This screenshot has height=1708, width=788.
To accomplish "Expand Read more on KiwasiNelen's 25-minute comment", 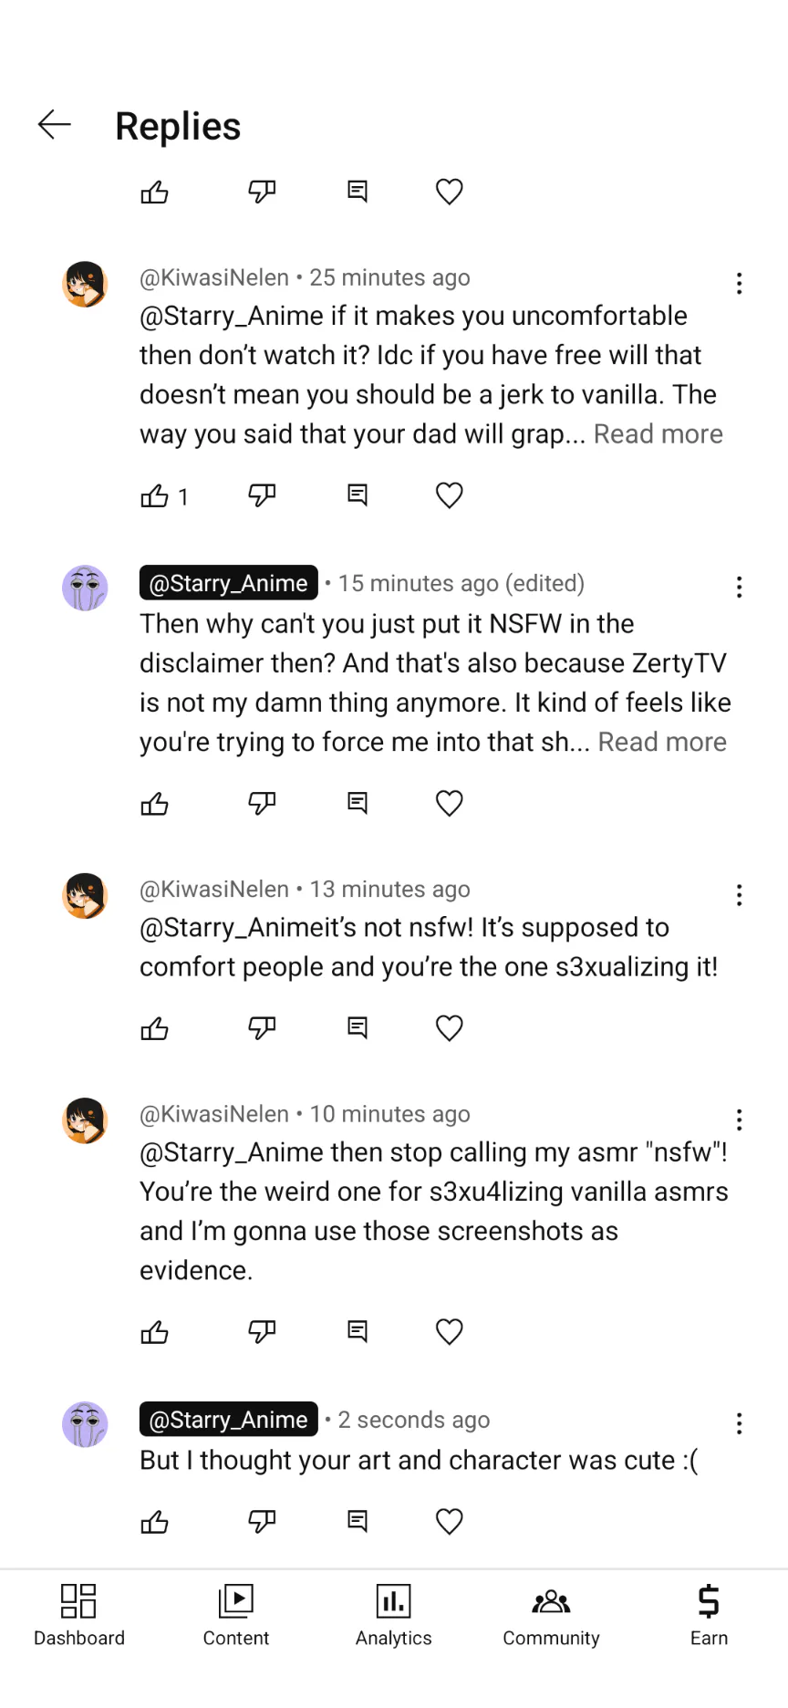I will click(x=658, y=434).
